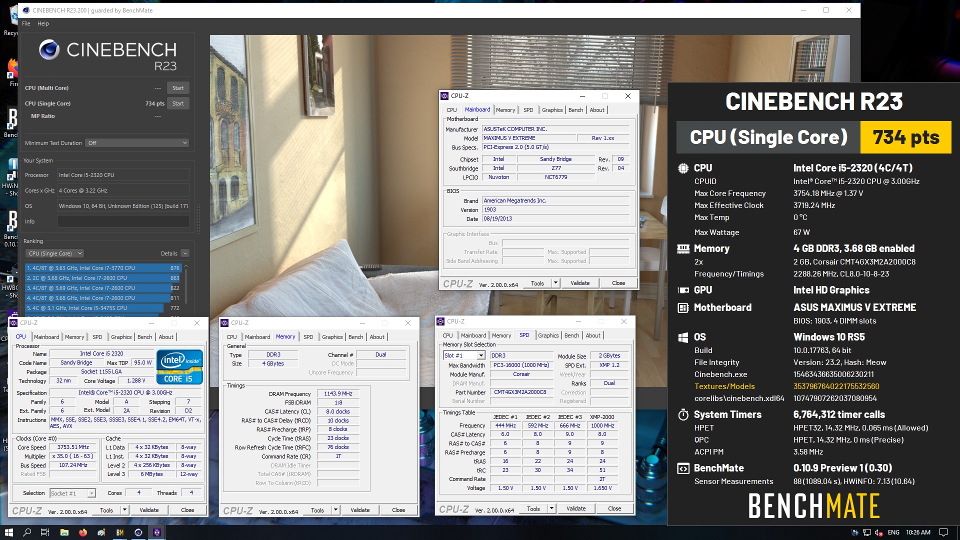
Task: Select ranking entry Intel Core i7-3770 CPU
Action: pos(103,268)
